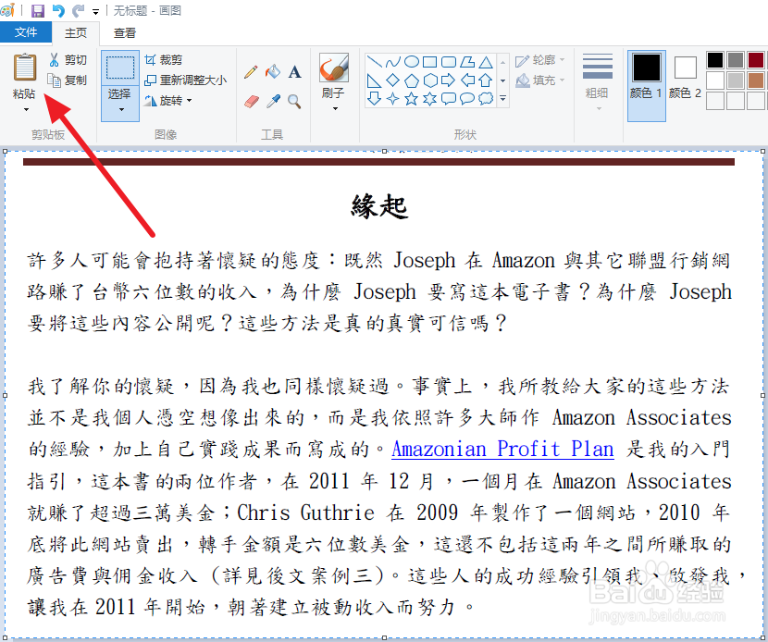
Task: Pick the brown palette color
Action: tap(756, 80)
